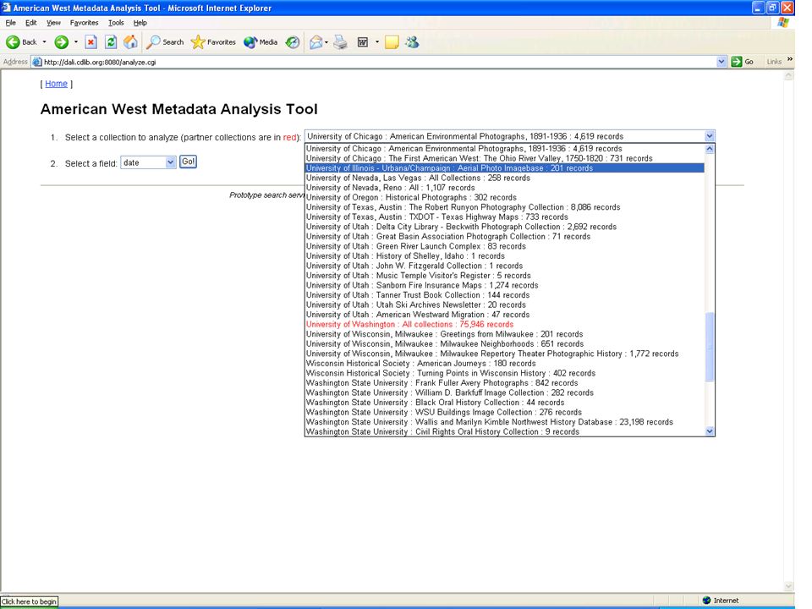Select TXDOT Texas Highway Maps option
This screenshot has height=609, width=812.
pyautogui.click(x=504, y=217)
